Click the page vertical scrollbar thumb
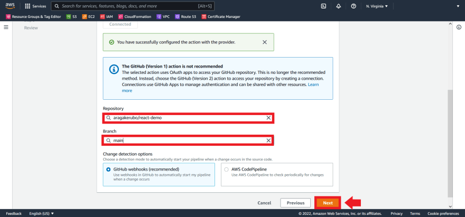The height and width of the screenshot is (217, 465). 450,143
